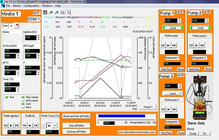219x140 pixels.
Task: Toggle Pump 2 Local mode button
Action: click(200, 28)
